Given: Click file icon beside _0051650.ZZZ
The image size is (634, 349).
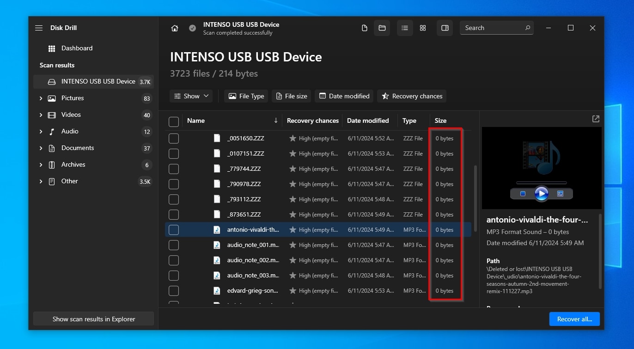Looking at the screenshot, I should (x=217, y=138).
